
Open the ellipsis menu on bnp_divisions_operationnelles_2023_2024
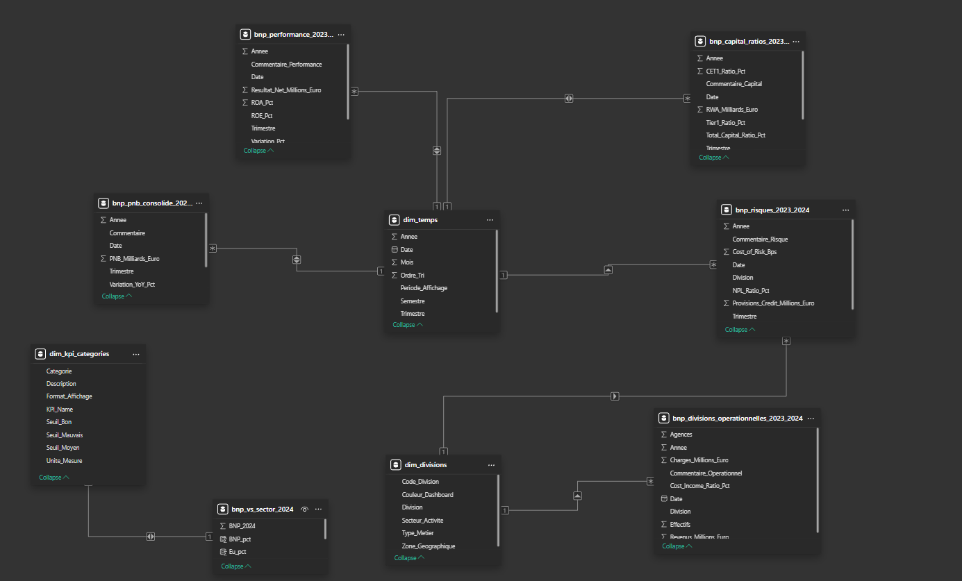pos(811,419)
